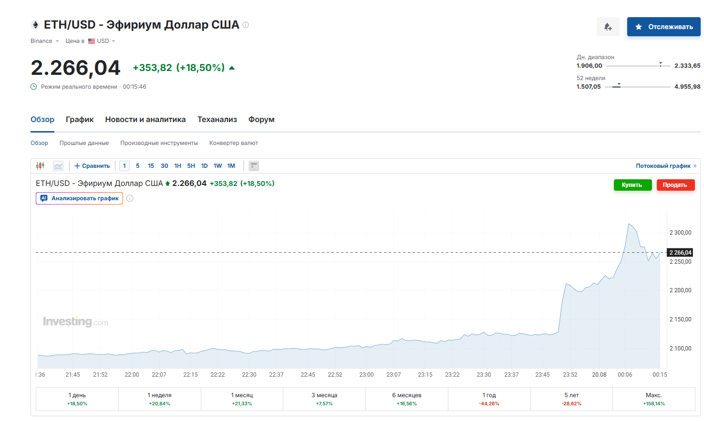
Task: Open the Прошлые данные link
Action: point(84,143)
